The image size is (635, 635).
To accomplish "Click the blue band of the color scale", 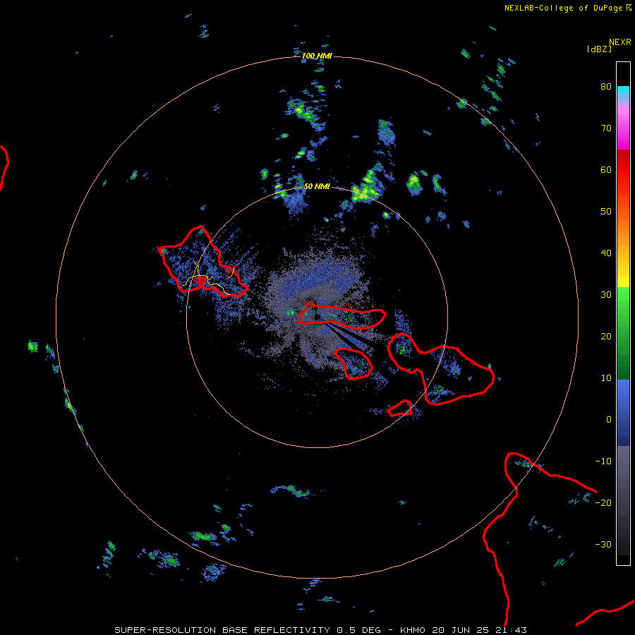I will pos(623,413).
